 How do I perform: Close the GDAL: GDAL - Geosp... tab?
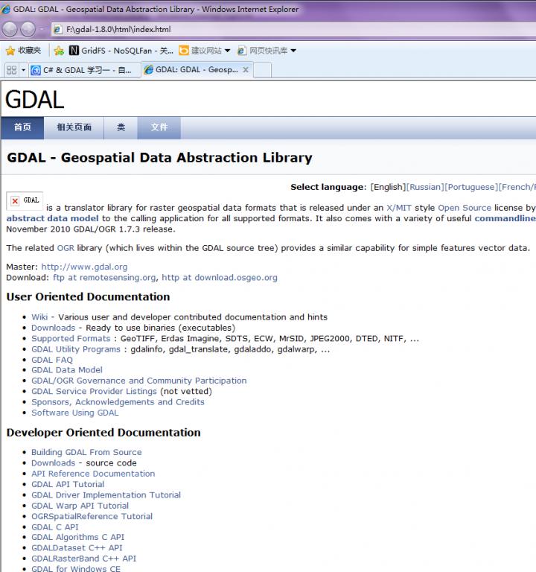(246, 70)
